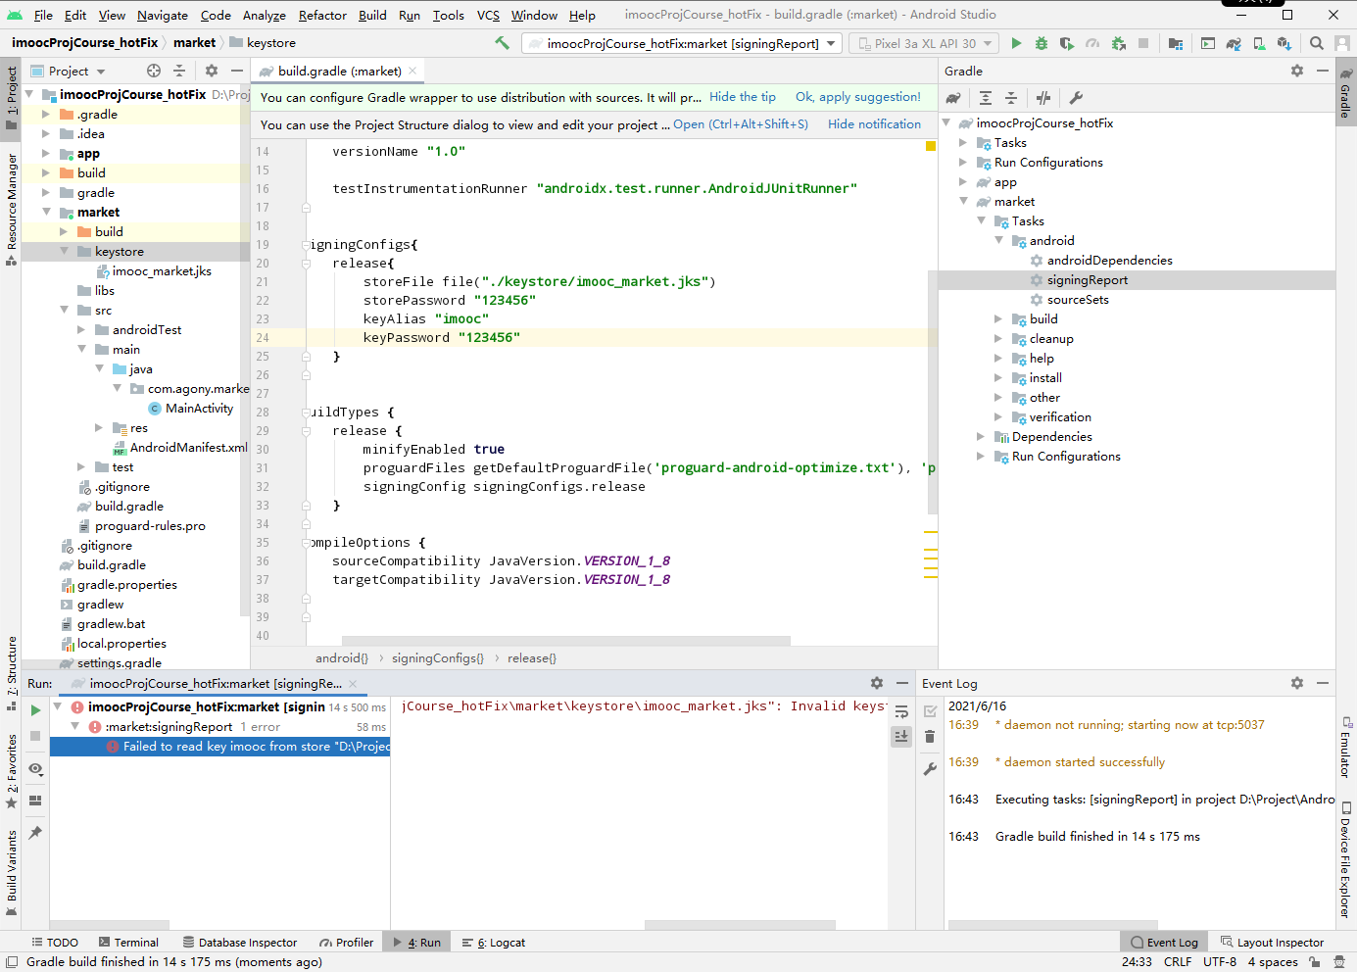Expand Dependencies in Gradle market node
Viewport: 1357px width, 972px height.
pos(981,436)
